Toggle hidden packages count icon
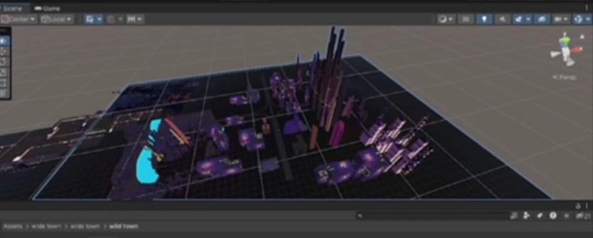Image resolution: width=593 pixels, height=238 pixels. tap(583, 215)
